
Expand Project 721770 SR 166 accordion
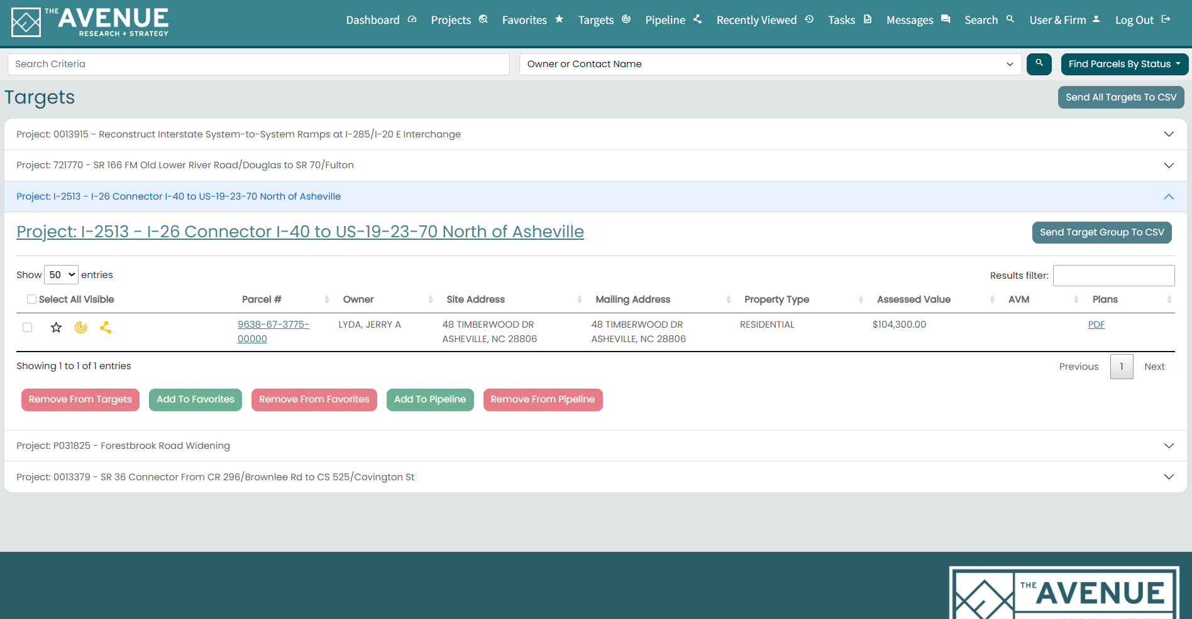pyautogui.click(x=595, y=165)
